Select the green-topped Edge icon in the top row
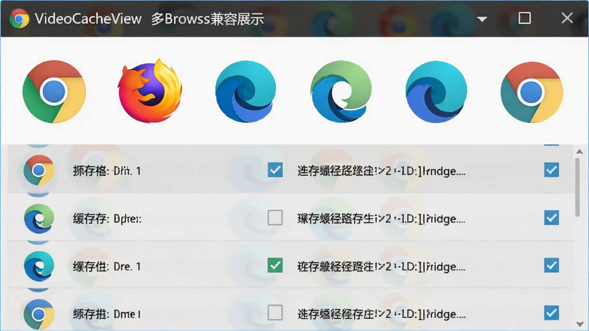 341,91
